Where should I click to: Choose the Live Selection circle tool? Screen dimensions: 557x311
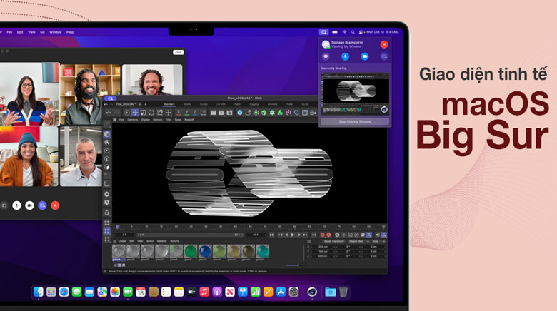[127, 113]
